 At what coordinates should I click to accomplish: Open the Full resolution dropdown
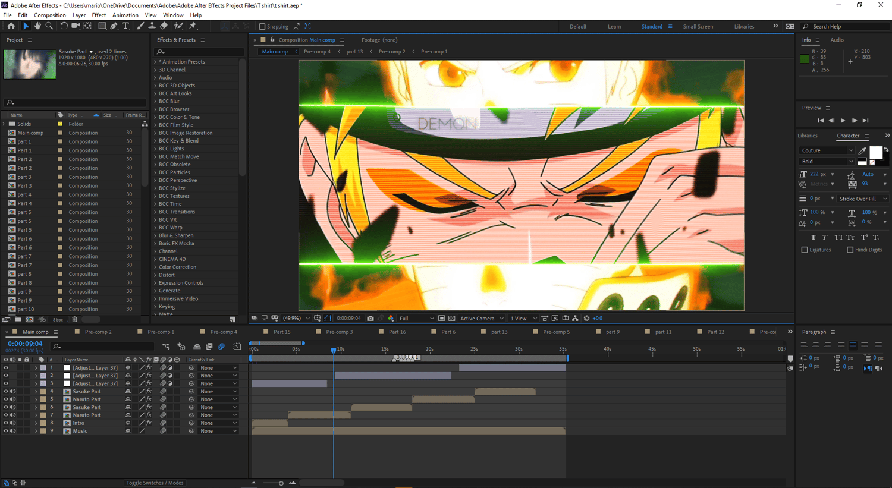[416, 319]
